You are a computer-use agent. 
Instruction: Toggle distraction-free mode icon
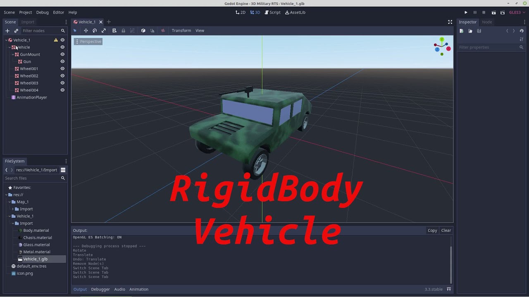coord(450,22)
